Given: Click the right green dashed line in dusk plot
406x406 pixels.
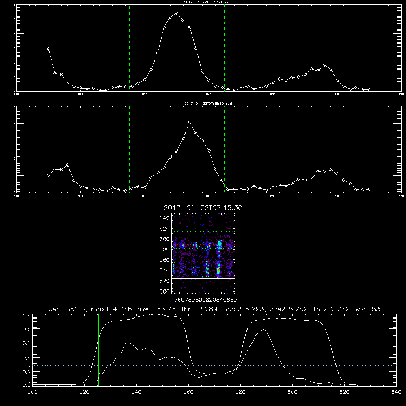Looking at the screenshot, I should click(224, 149).
